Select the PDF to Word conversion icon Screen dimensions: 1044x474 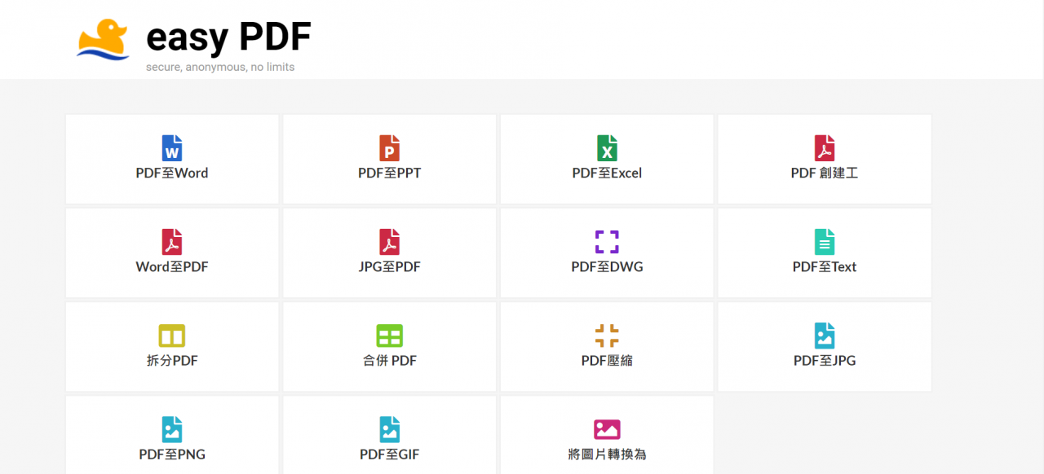pyautogui.click(x=171, y=148)
